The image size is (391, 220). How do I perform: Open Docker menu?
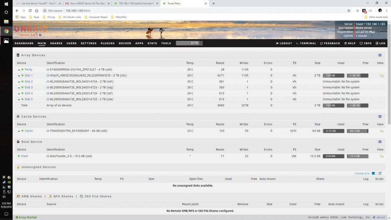click(125, 43)
